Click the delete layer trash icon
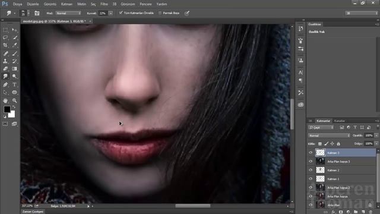Viewport: 380px width, 214px height. (x=370, y=212)
